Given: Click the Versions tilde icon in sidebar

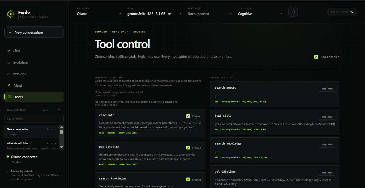Looking at the screenshot, I should (x=9, y=74).
